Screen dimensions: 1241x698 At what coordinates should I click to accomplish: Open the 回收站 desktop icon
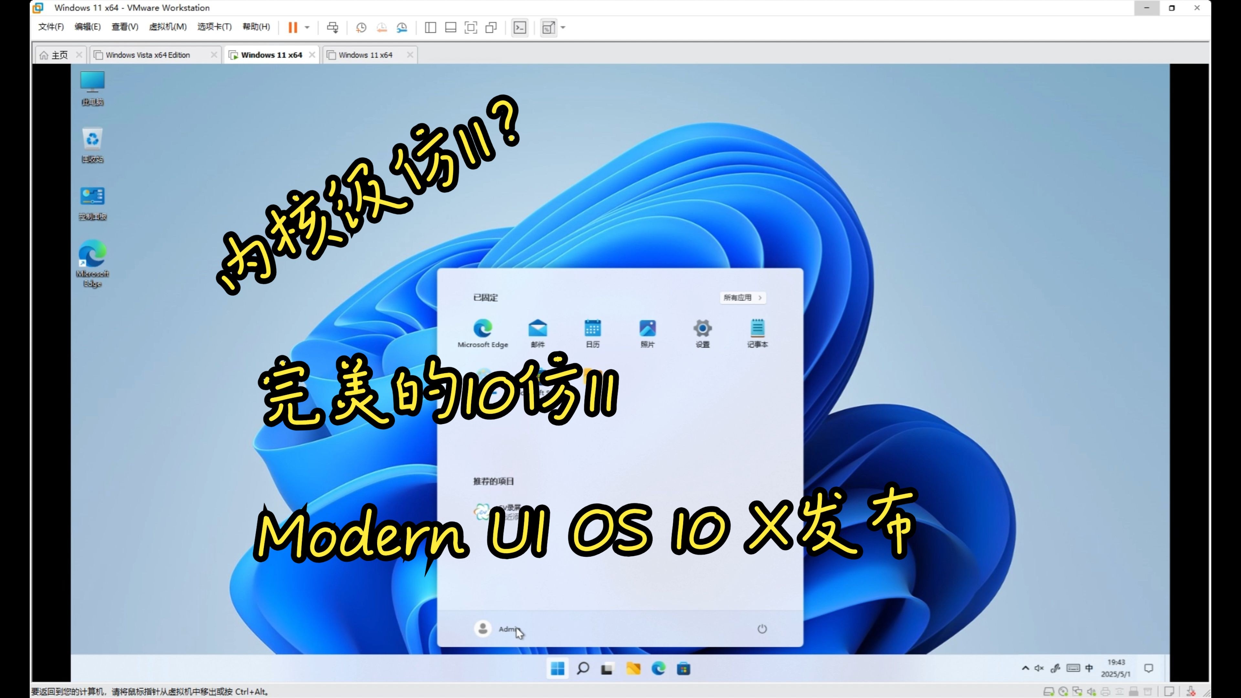[x=92, y=145]
